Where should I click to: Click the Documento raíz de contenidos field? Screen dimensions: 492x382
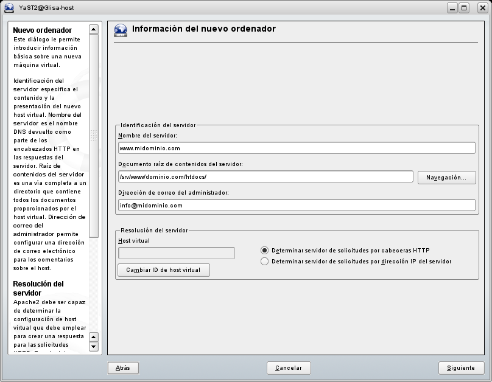coord(265,176)
